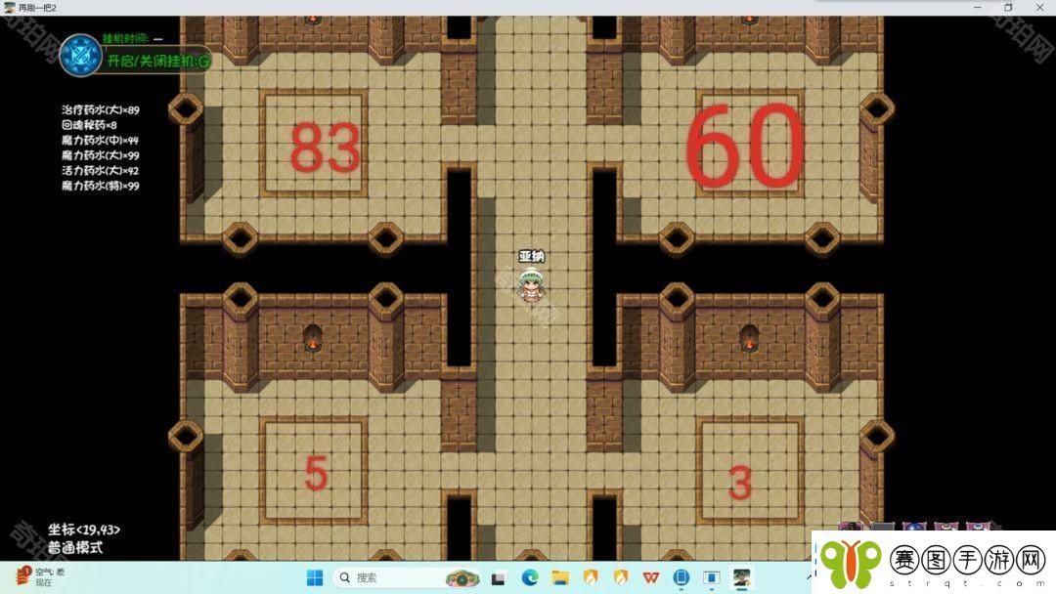This screenshot has width=1056, height=594.
Task: Minimize the 再刷一把2 game window
Action: (977, 8)
